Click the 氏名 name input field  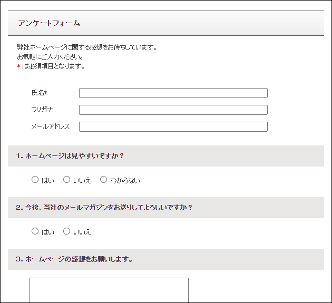[173, 93]
